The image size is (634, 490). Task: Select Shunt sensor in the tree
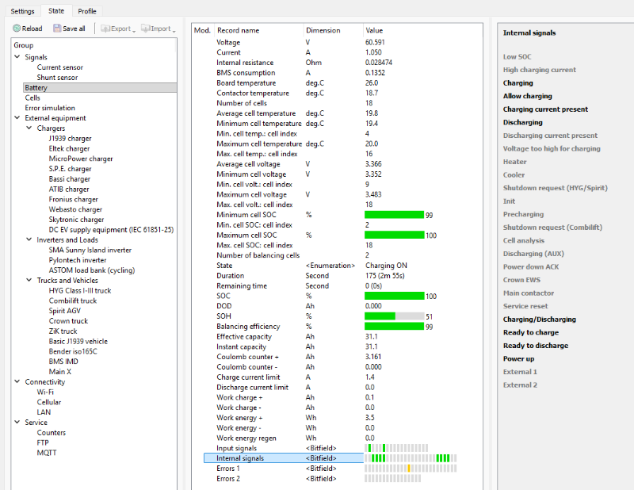point(57,77)
